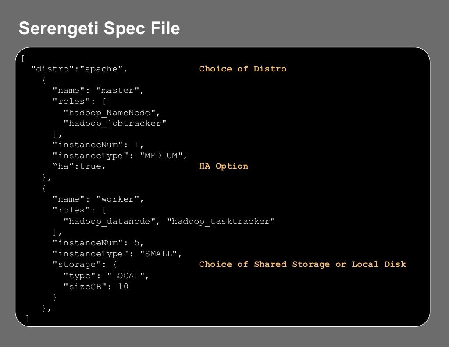The width and height of the screenshot is (449, 347).
Task: Click the hadoop_jobtracker role entry
Action: [x=115, y=124]
